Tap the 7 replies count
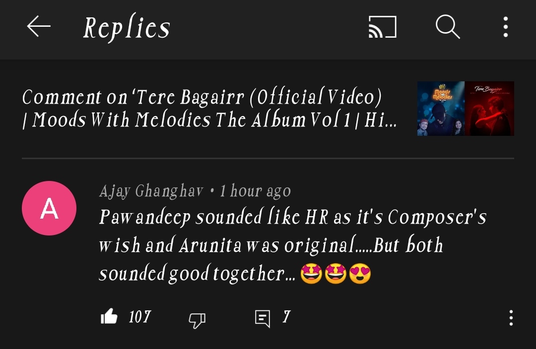 (286, 317)
